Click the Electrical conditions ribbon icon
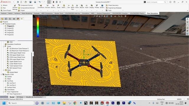The image size is (189, 106). click(53, 6)
